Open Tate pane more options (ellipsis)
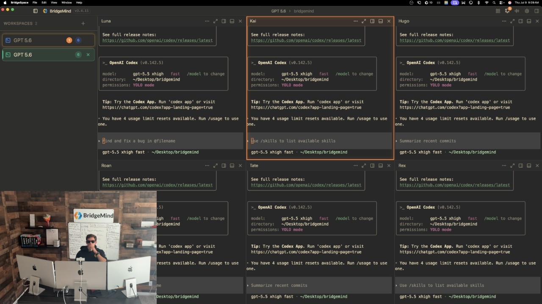Viewport: 542px width, 304px height. pos(356,166)
